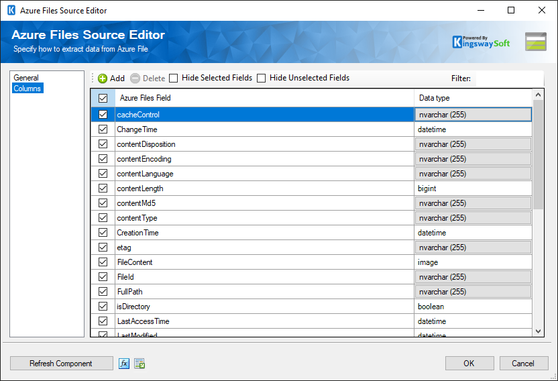Uncheck the isDirectory field checkbox
This screenshot has width=558, height=381.
pyautogui.click(x=103, y=307)
